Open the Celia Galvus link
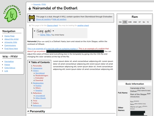The height and width of the screenshot is (116, 154). click(x=10, y=68)
